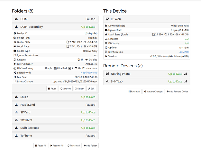The height and width of the screenshot is (161, 201).
Task: Click the Download Rate cloud icon
Action: [106, 25]
